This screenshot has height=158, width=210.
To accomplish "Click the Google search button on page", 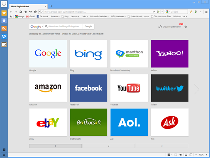I will click(x=88, y=26).
